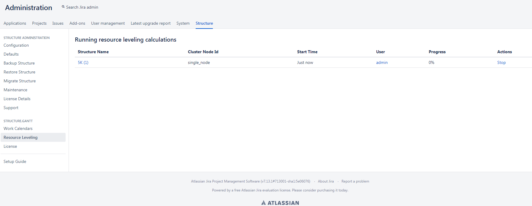Switch to the Projects tab
Screen dimensions: 532x206
pos(39,23)
